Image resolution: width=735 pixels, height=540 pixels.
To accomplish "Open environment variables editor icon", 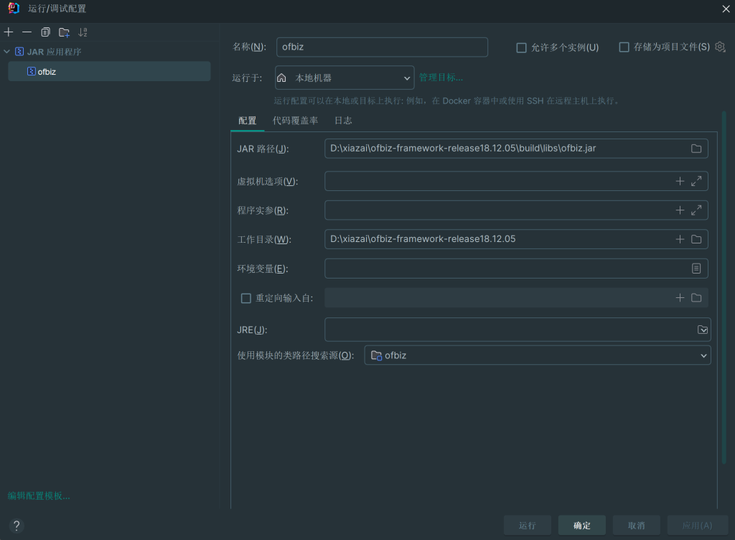I will pos(696,269).
